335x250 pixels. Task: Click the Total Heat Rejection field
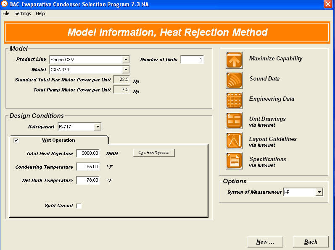click(88, 153)
